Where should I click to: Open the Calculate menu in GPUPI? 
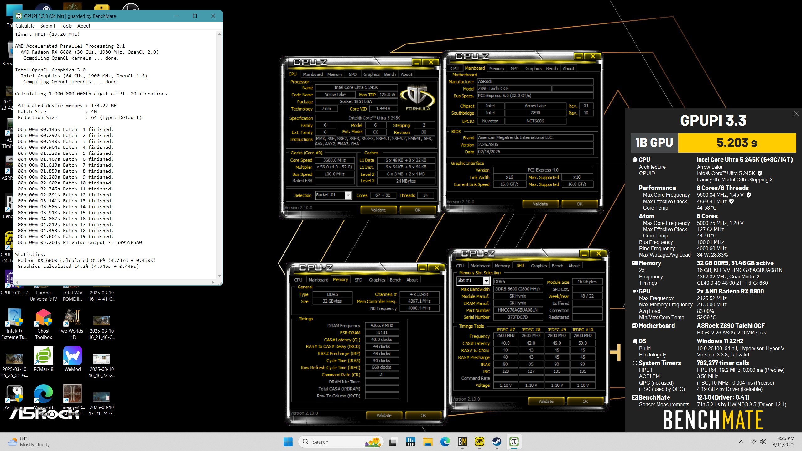point(25,26)
